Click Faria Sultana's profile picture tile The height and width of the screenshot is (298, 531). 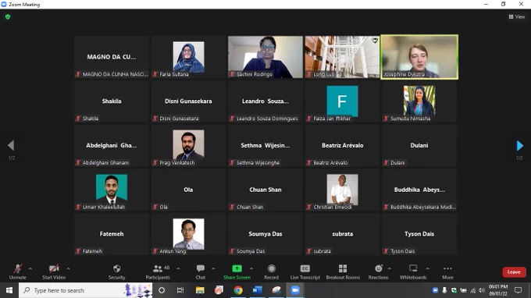[x=189, y=57]
